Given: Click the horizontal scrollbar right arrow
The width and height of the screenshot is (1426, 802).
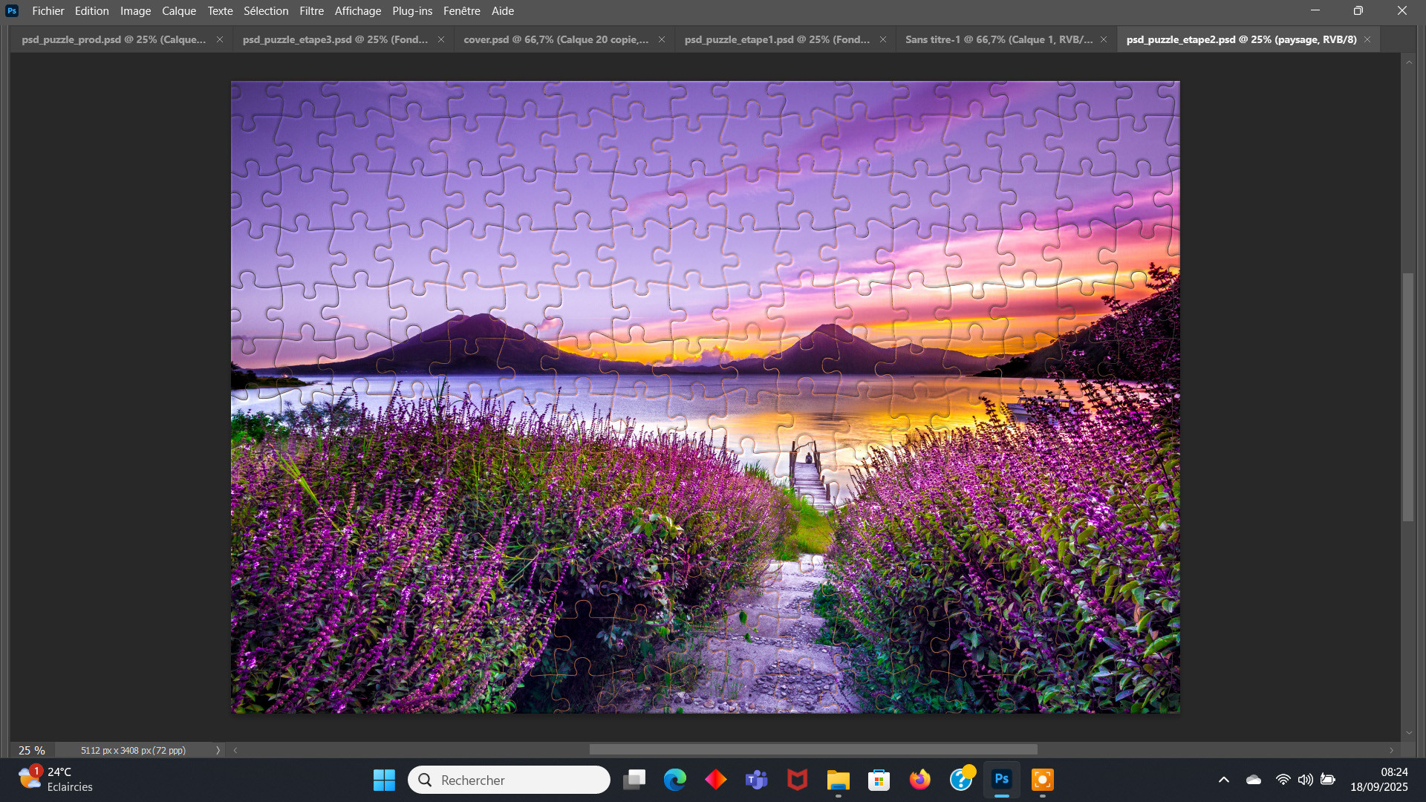Looking at the screenshot, I should 1392,750.
